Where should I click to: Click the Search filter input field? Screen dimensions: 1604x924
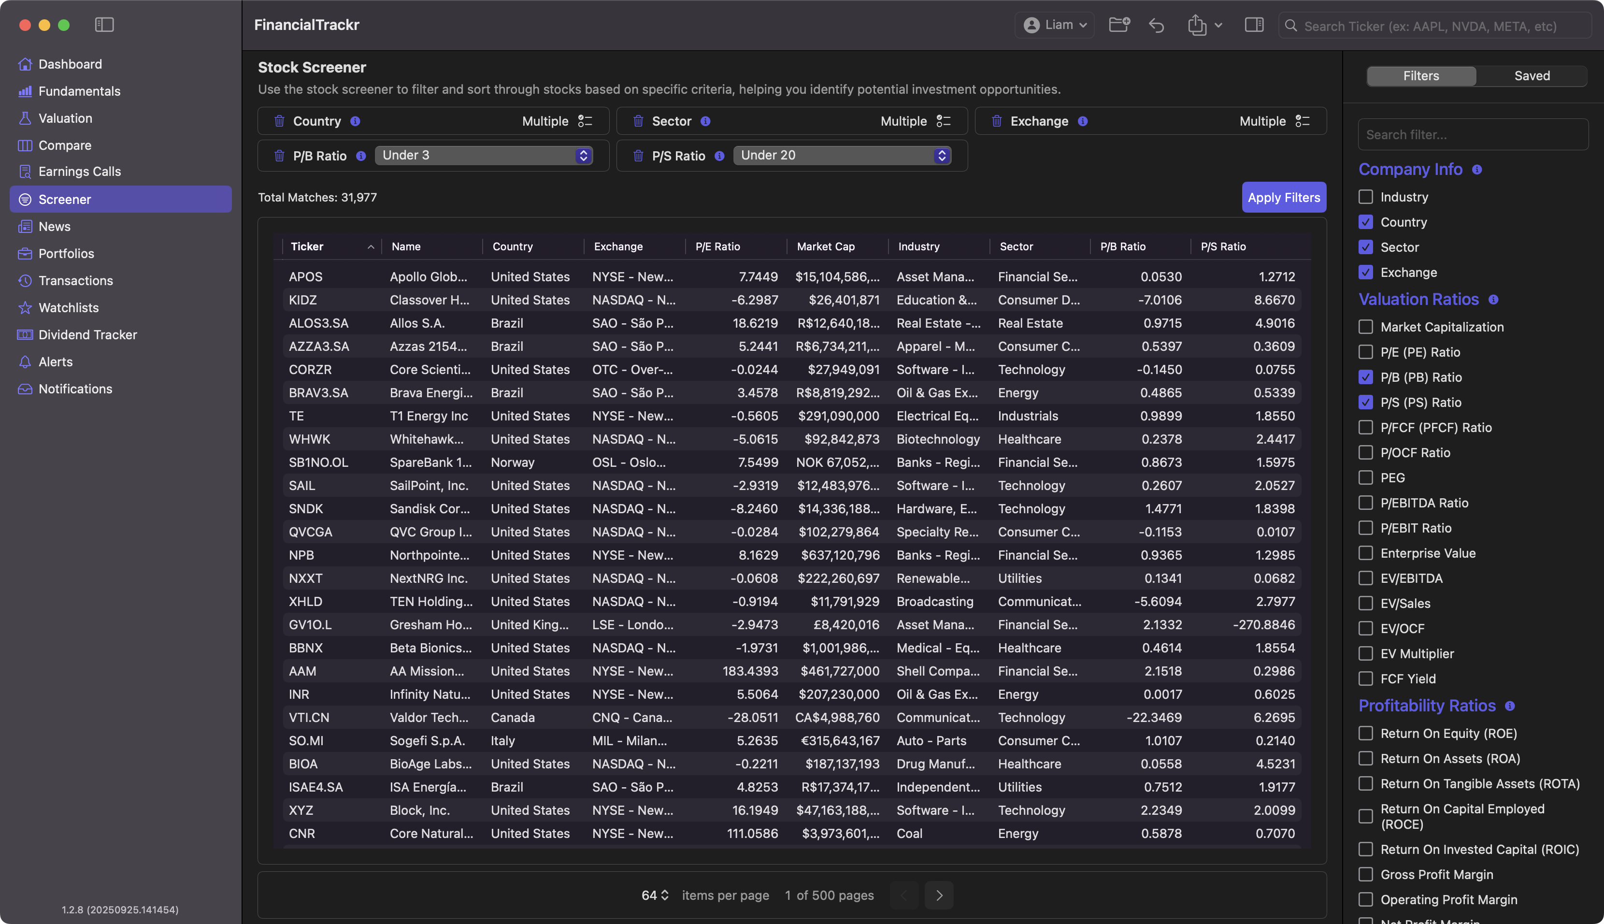coord(1473,134)
